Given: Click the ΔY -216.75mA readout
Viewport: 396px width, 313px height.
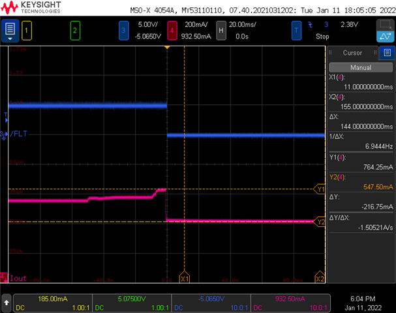Looking at the screenshot, I should click(x=361, y=202).
